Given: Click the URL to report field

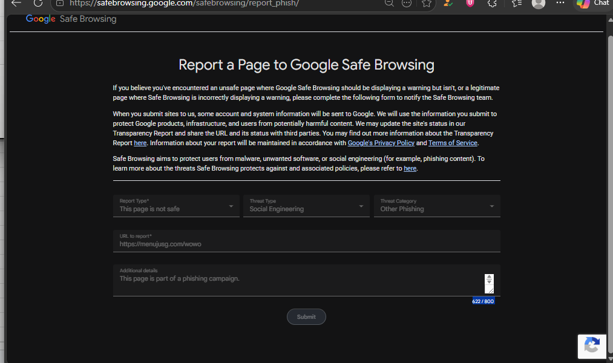Looking at the screenshot, I should (306, 241).
